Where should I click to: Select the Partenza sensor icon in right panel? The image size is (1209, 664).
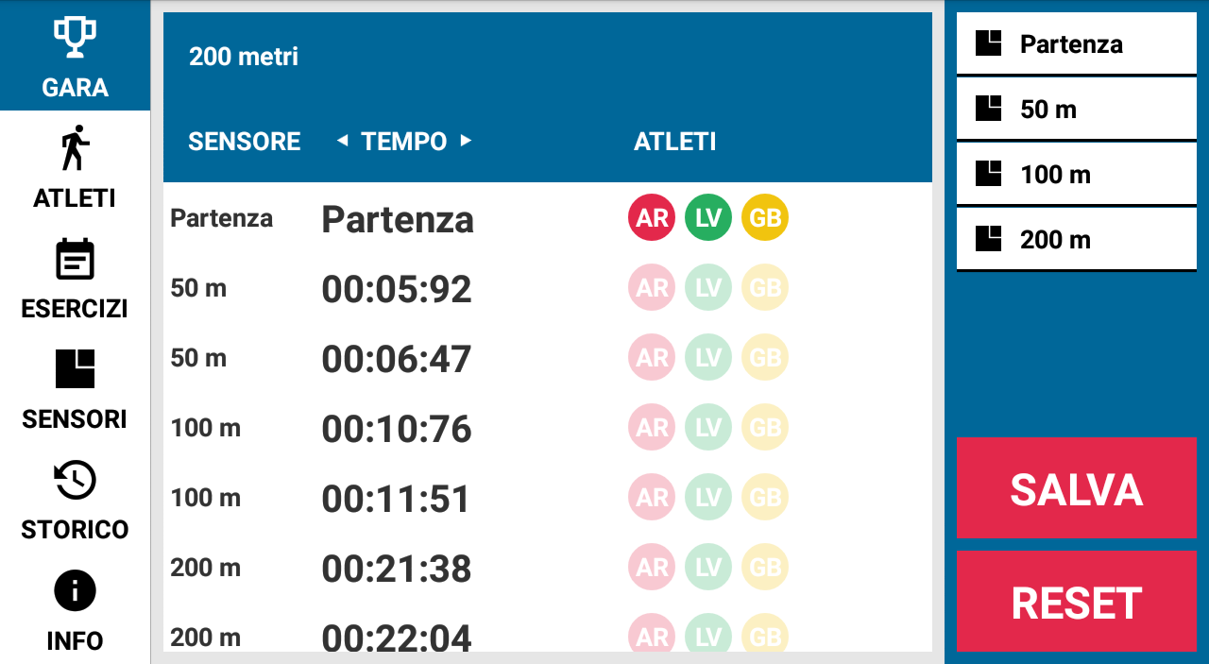[988, 43]
